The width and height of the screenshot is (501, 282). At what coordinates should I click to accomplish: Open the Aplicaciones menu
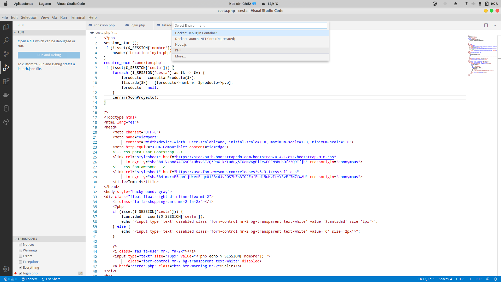(x=23, y=4)
